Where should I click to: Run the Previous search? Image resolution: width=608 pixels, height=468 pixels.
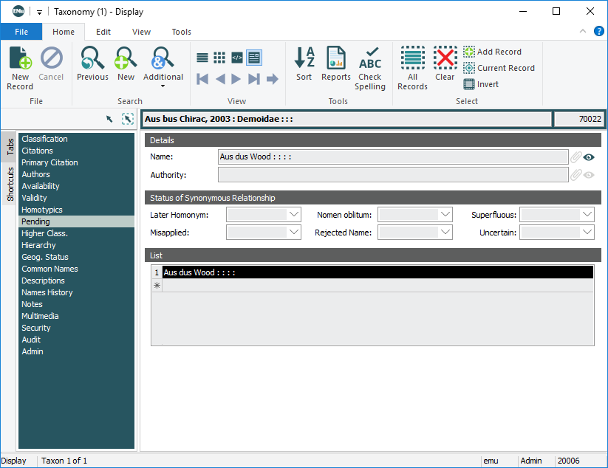click(92, 64)
